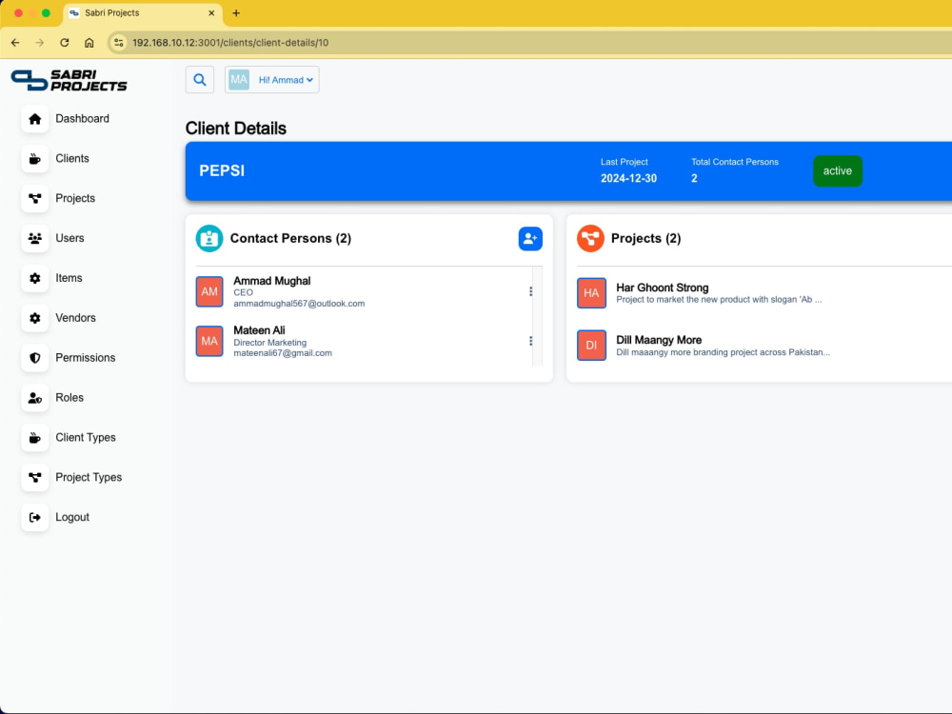Click the PEPSI client name
Screen dimensions: 952x714
tap(222, 170)
